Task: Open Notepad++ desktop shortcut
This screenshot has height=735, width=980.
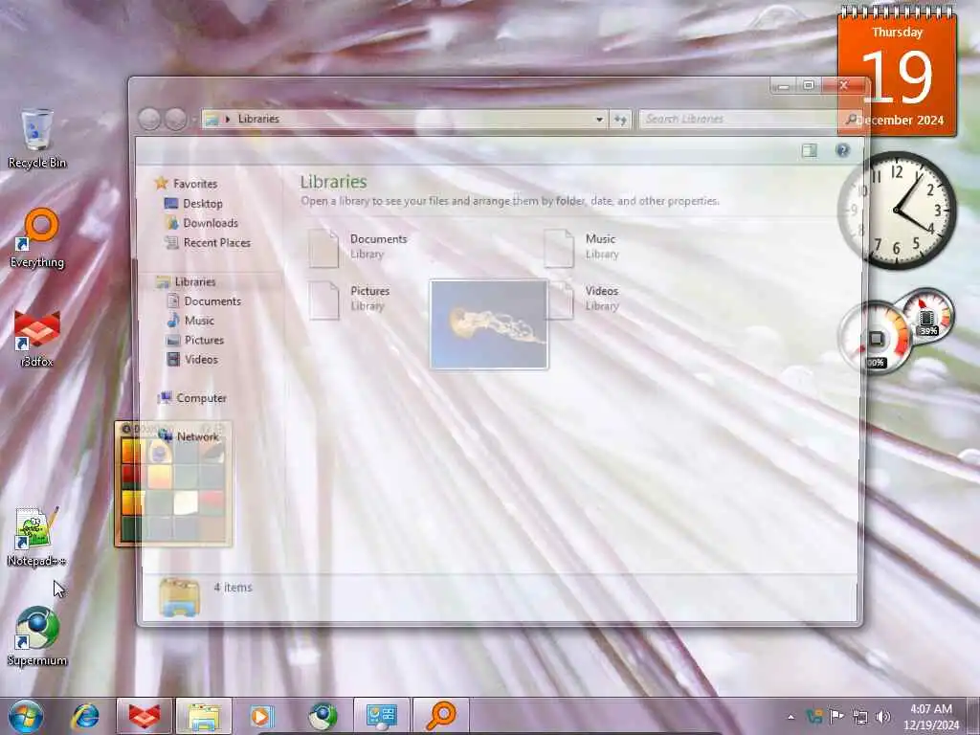Action: point(36,537)
